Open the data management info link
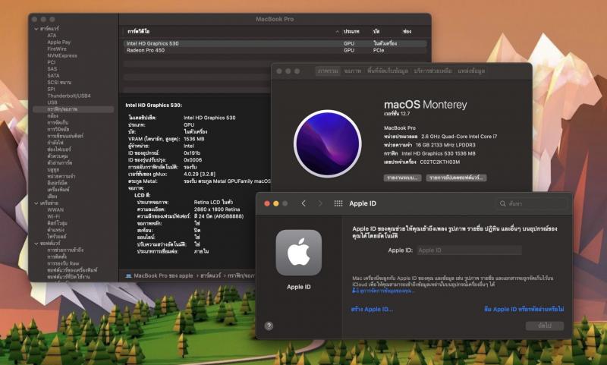Viewport: 607px width, 365px height. 383,291
